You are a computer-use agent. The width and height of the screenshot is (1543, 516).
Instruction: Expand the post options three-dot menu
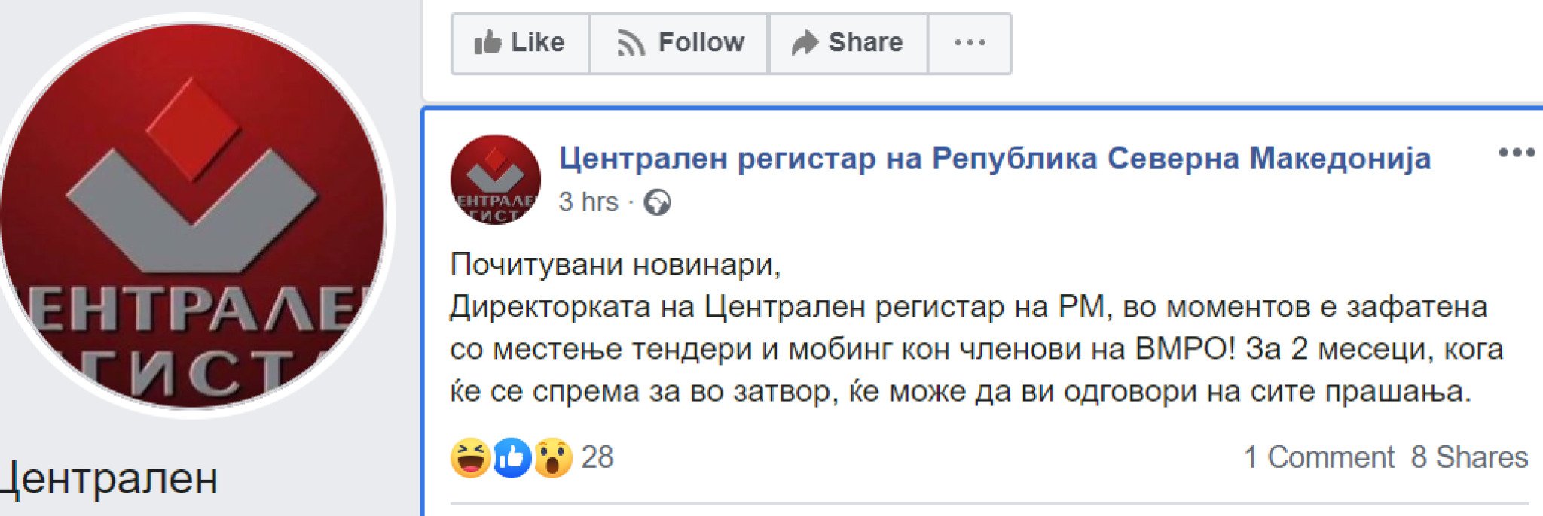click(x=1516, y=153)
